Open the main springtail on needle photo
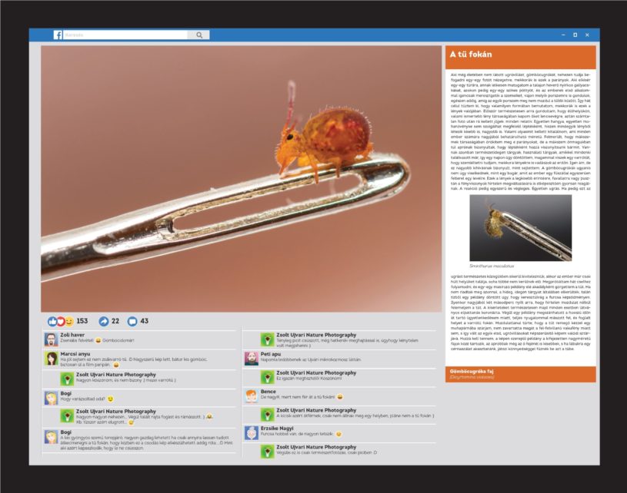 (237, 178)
